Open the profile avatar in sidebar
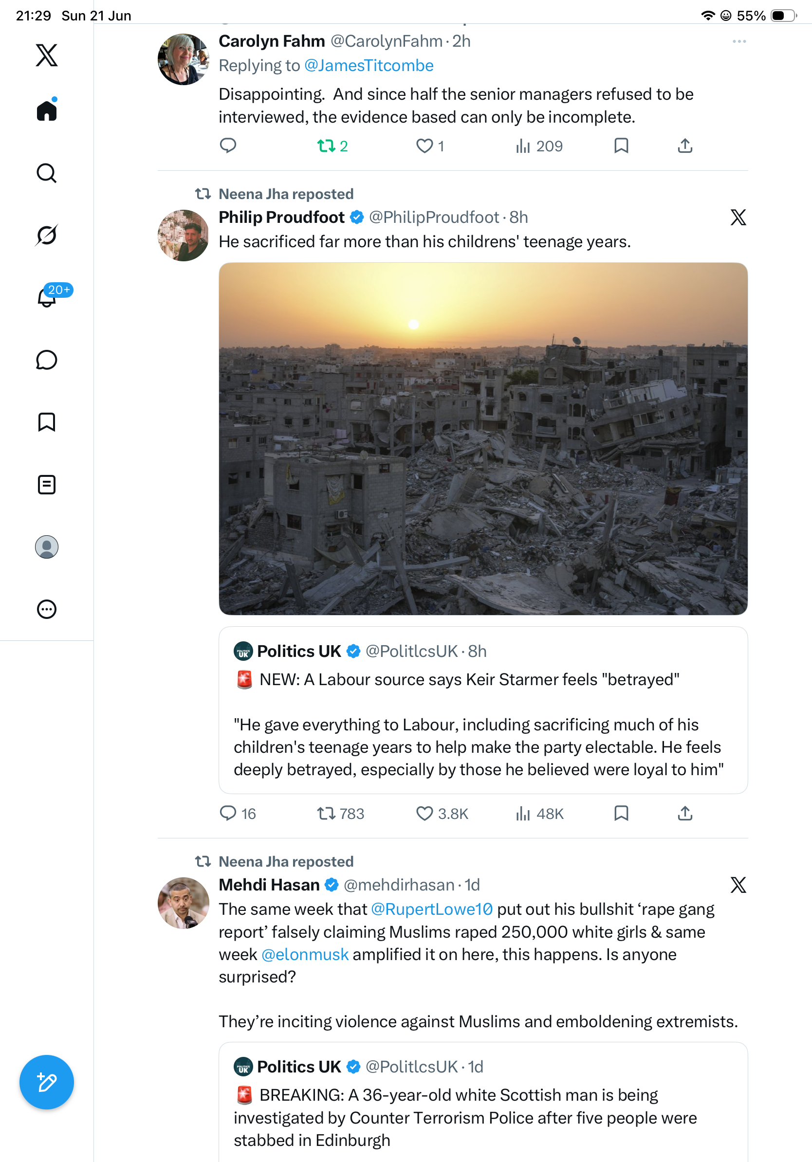Screen dimensions: 812x1162 tap(47, 546)
